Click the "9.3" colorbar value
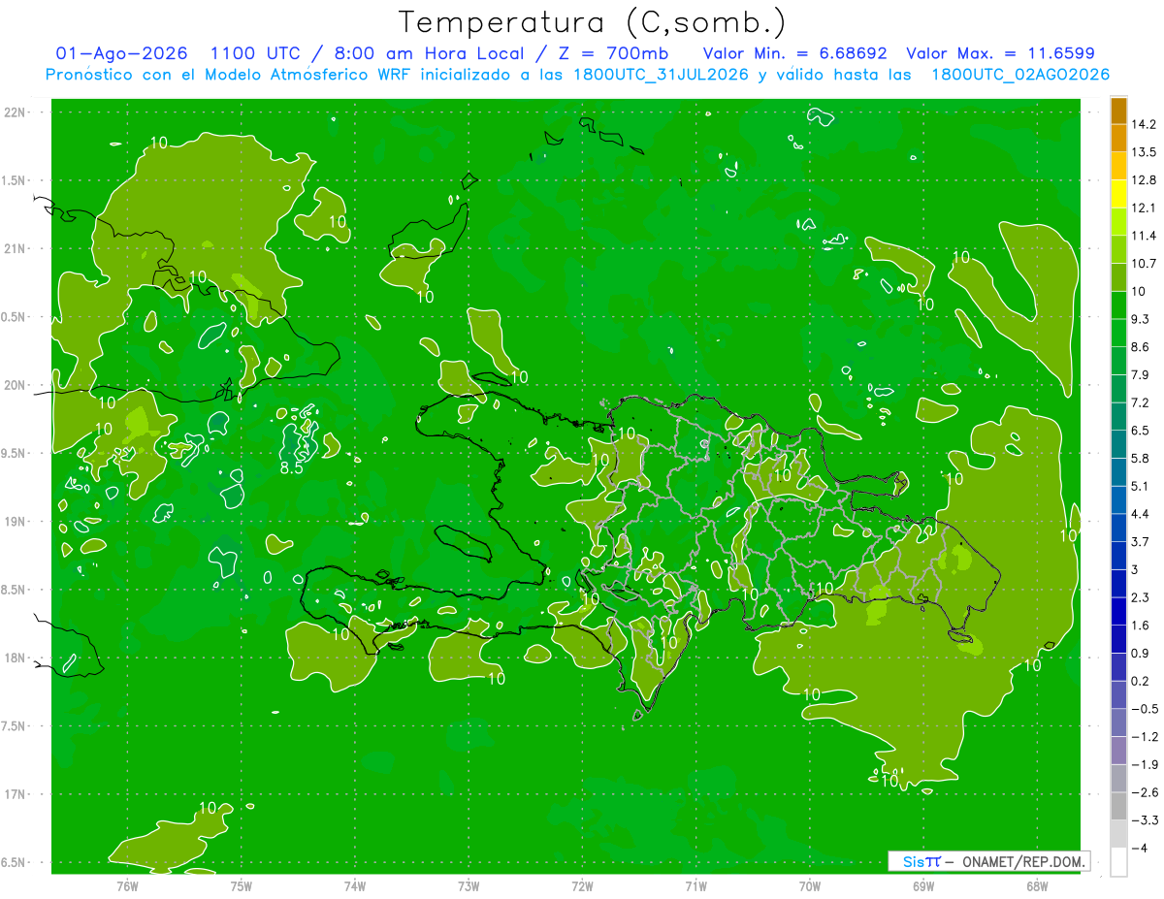 click(1141, 319)
